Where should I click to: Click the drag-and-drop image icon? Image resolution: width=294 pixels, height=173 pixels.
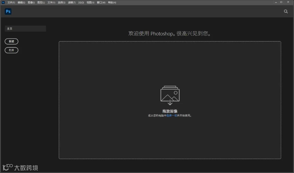click(x=170, y=95)
